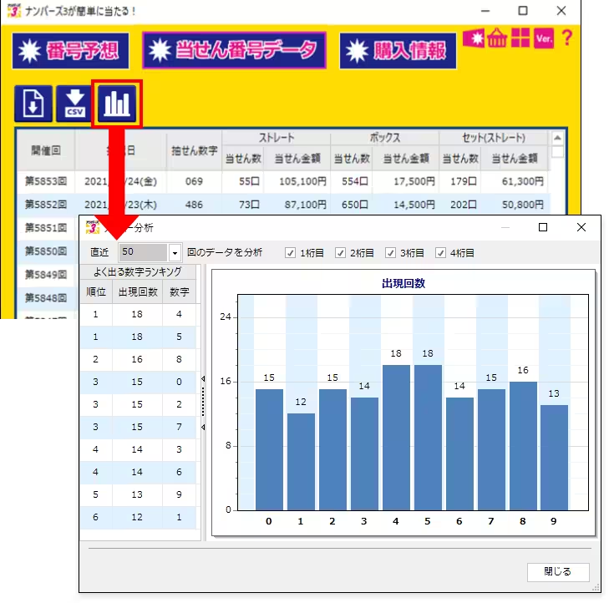609x603 pixels.
Task: Open the recent draws count dropdown arrow
Action: (x=175, y=253)
